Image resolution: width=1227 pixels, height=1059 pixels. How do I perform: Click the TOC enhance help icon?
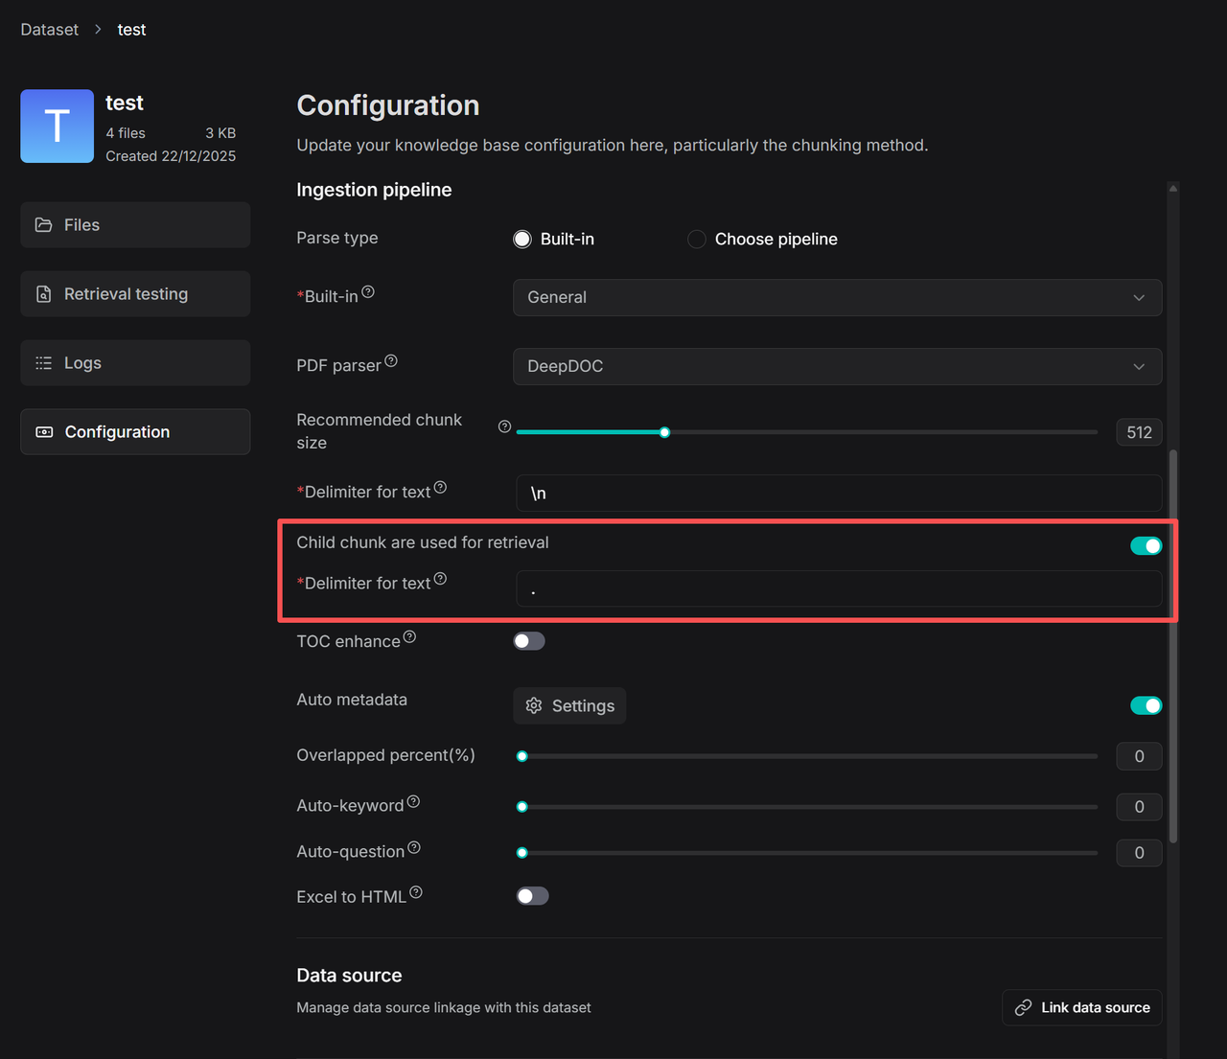tap(409, 637)
